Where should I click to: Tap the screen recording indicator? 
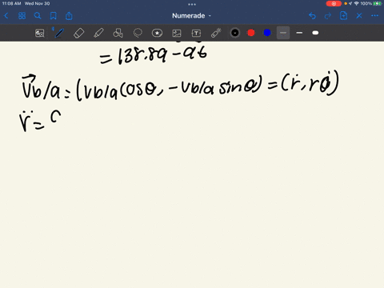coord(334,4)
